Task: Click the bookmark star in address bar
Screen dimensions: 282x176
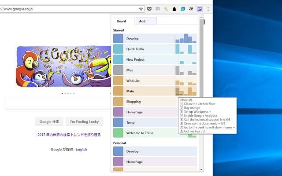Action: 141,9
